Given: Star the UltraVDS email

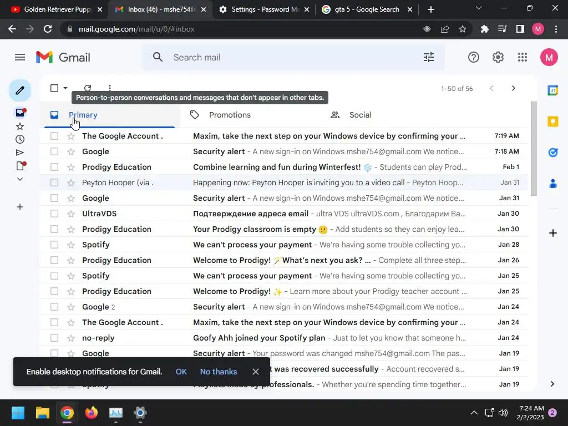Looking at the screenshot, I should 71,214.
